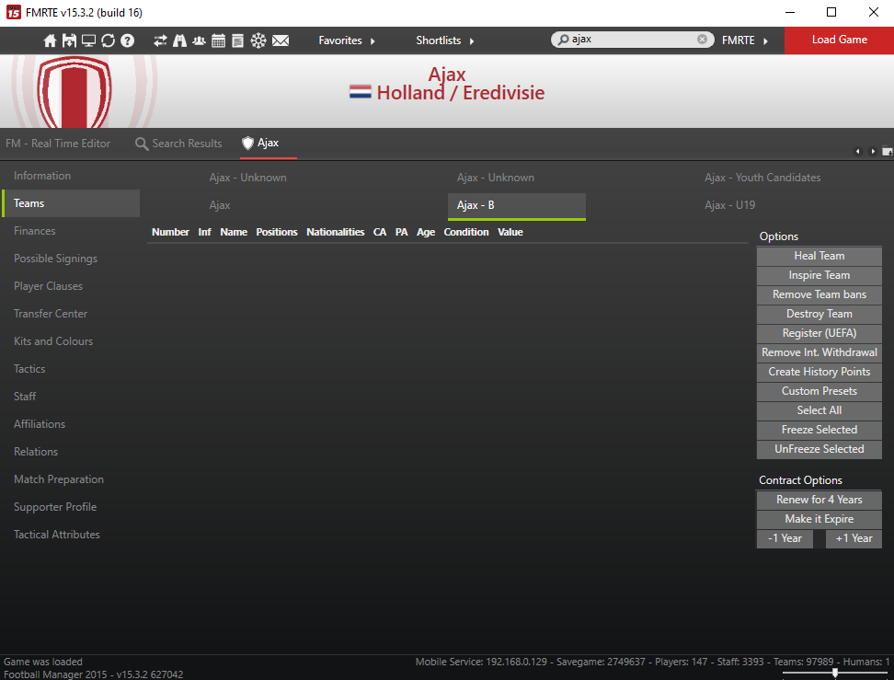Open the Shortlists dropdown menu

pos(445,40)
